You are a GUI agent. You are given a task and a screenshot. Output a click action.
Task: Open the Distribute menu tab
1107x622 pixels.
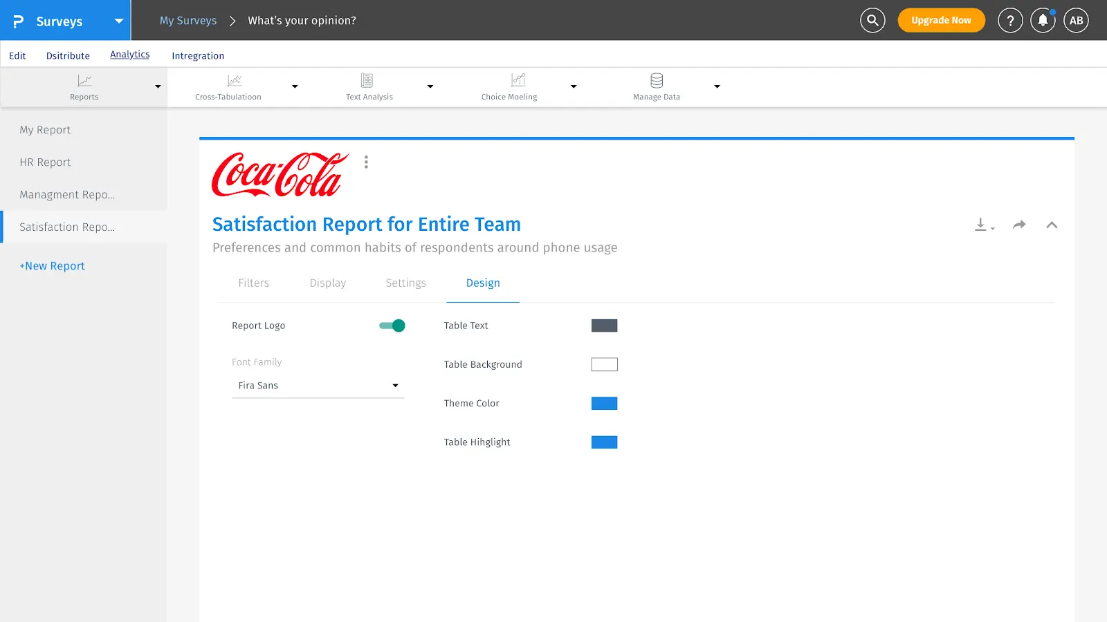pyautogui.click(x=68, y=55)
